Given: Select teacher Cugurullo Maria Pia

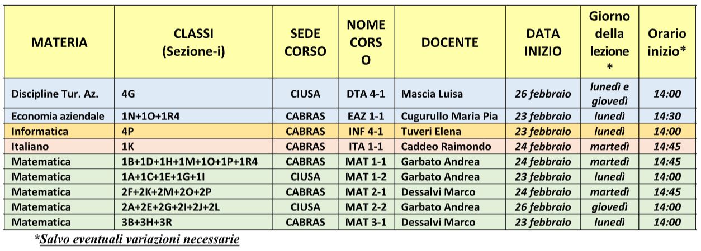Looking at the screenshot, I should coord(449,116).
